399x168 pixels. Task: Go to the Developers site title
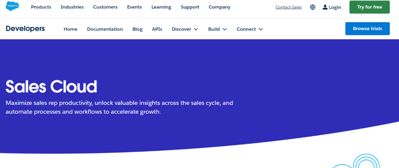(x=25, y=29)
